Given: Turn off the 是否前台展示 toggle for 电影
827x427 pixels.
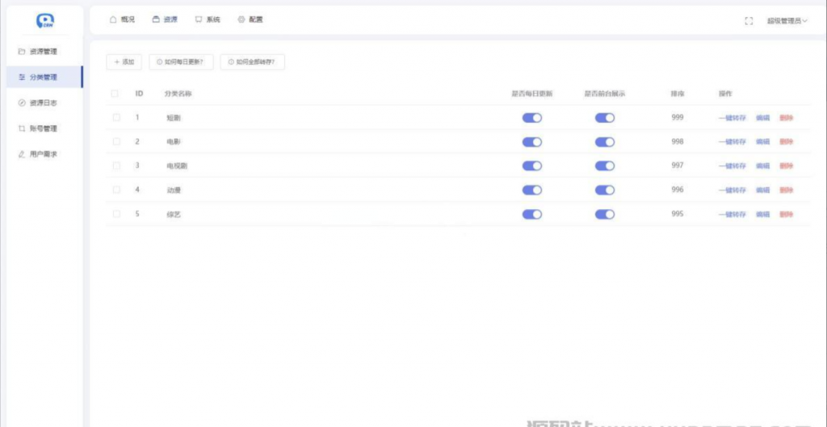Looking at the screenshot, I should pyautogui.click(x=605, y=142).
